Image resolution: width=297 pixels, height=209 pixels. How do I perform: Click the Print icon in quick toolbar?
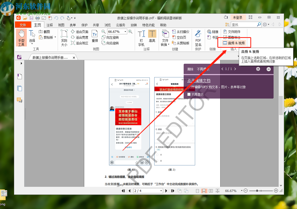[x=38, y=18]
